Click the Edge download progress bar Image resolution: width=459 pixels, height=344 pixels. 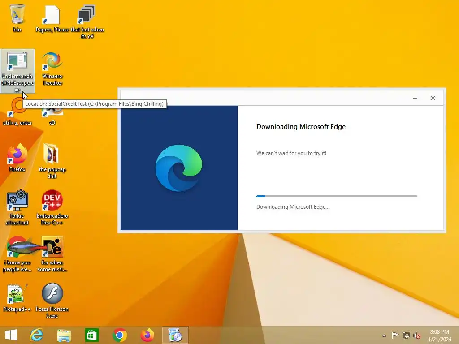pos(337,196)
